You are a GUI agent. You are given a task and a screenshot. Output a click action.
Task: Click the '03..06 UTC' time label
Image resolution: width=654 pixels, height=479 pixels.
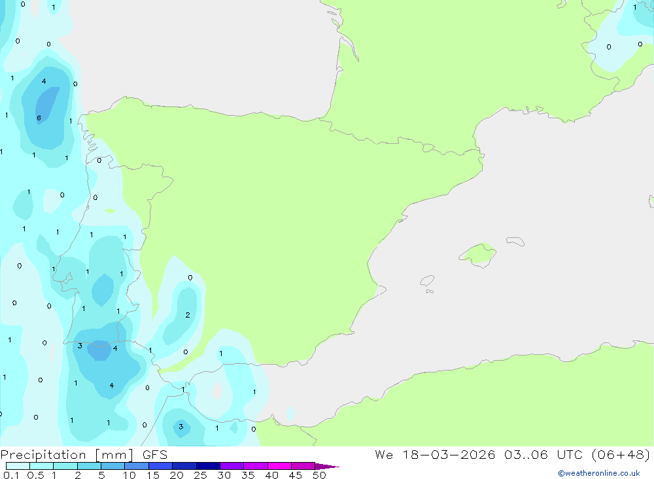pyautogui.click(x=542, y=454)
